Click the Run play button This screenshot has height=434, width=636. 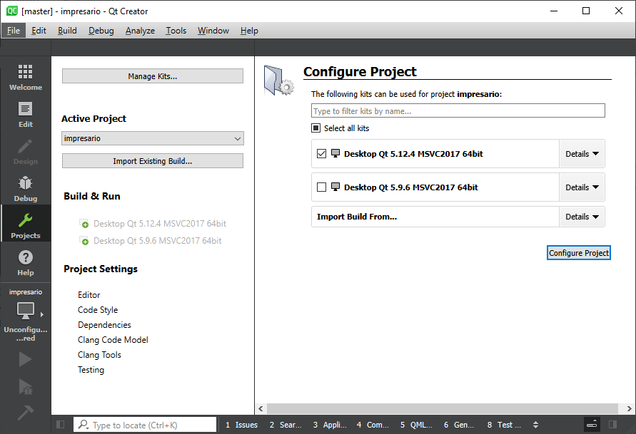[x=25, y=359]
